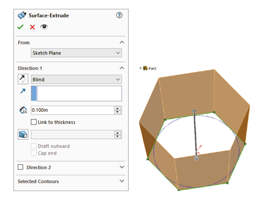Toggle the Draft On/Off button

coord(23,134)
